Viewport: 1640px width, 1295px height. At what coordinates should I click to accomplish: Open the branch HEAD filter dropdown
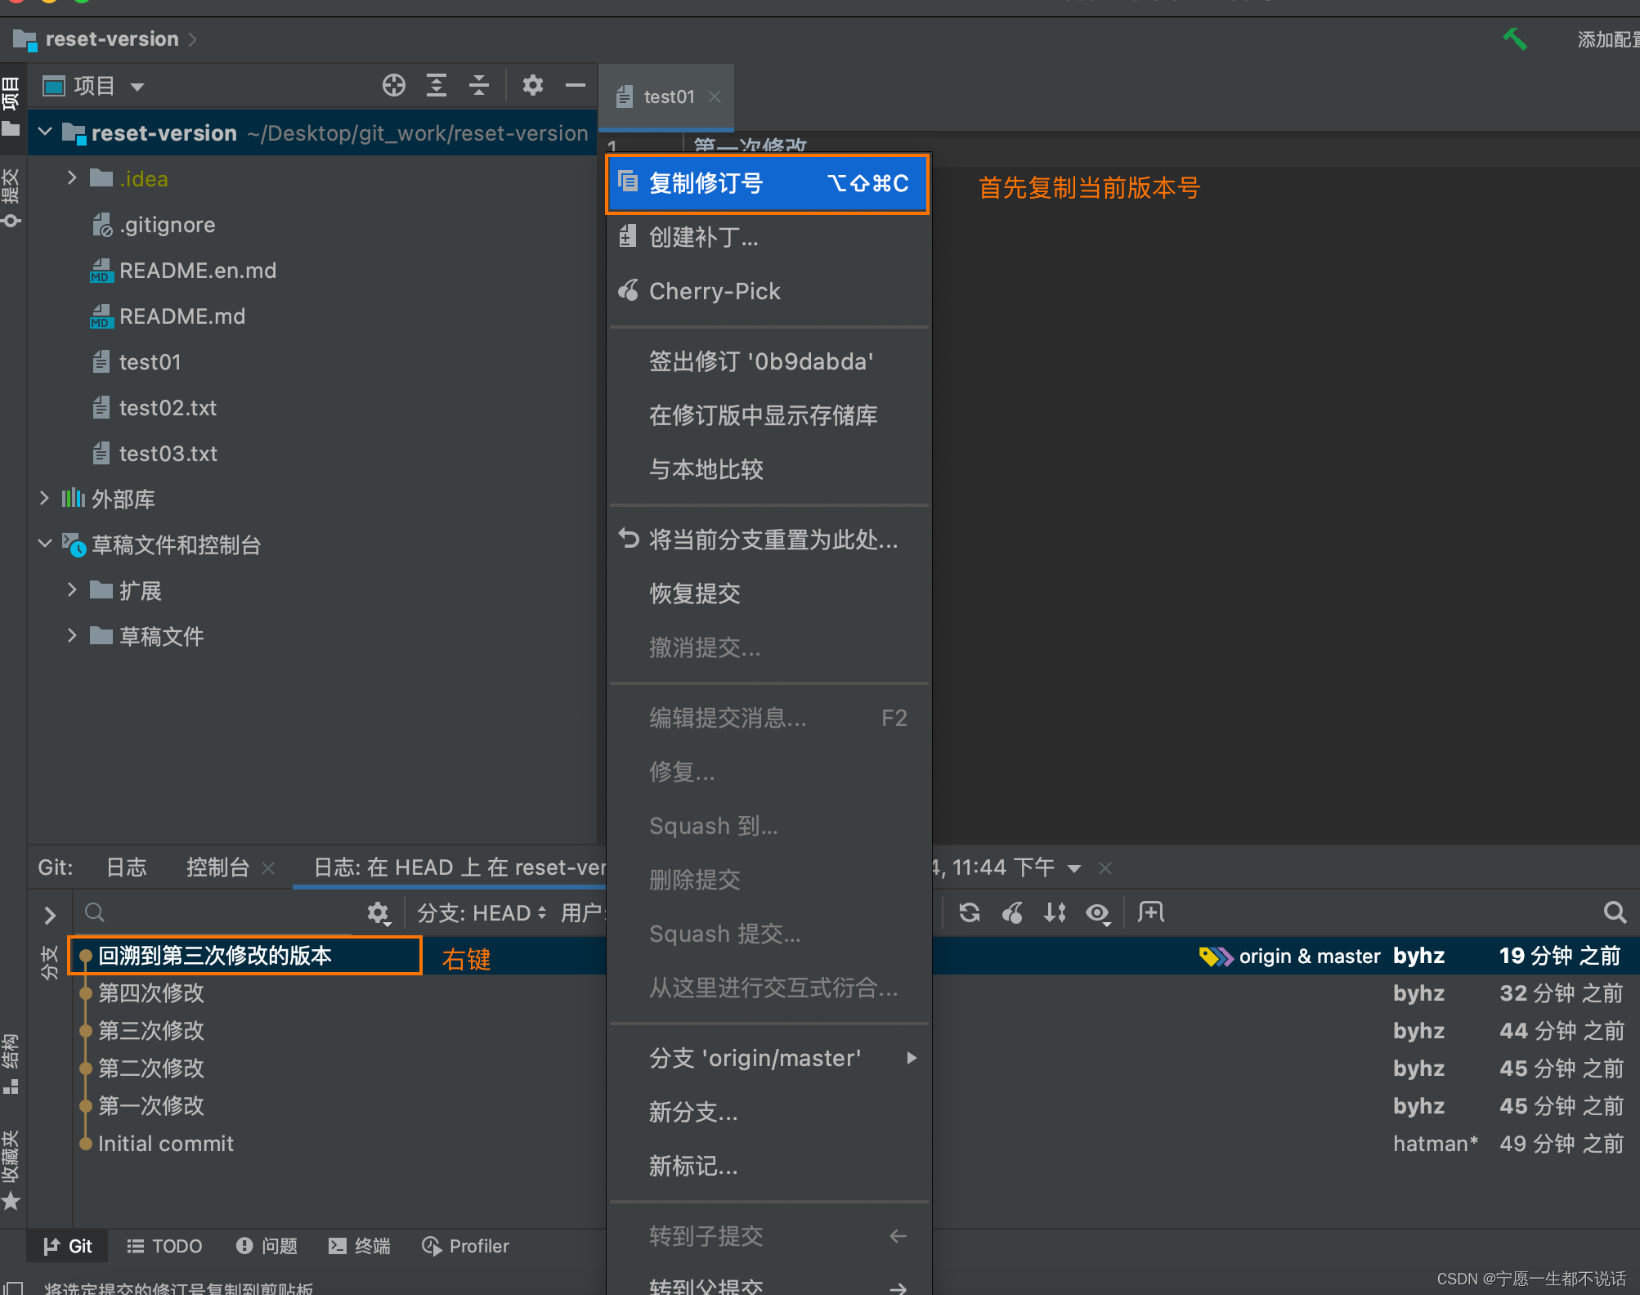pyautogui.click(x=482, y=913)
